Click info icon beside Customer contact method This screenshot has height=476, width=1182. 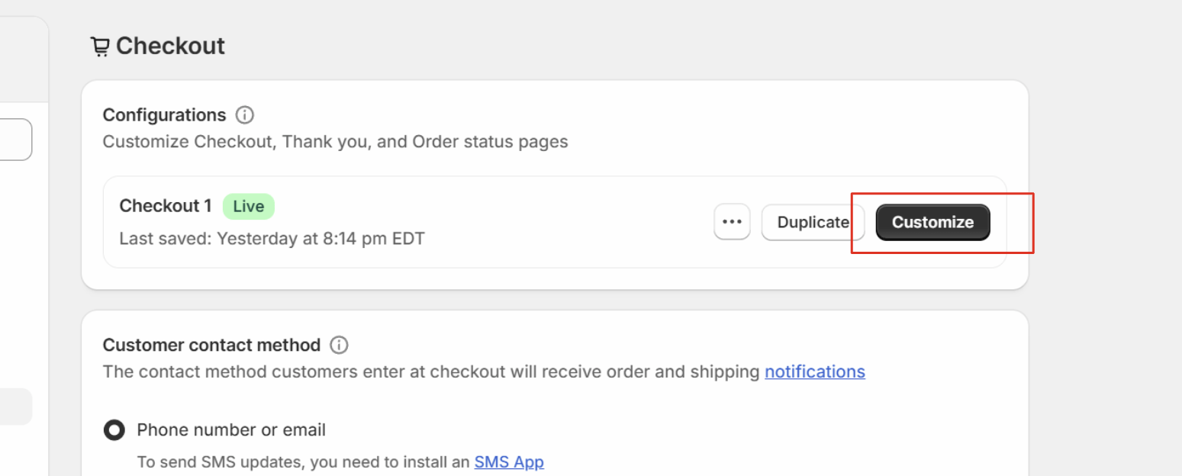[339, 345]
